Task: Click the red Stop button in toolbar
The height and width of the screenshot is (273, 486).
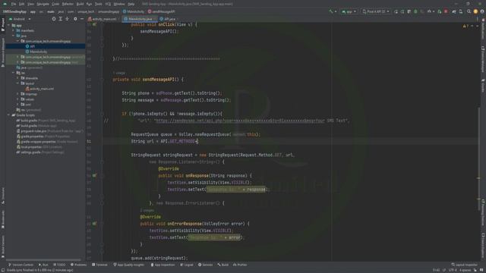Action: pyautogui.click(x=446, y=11)
